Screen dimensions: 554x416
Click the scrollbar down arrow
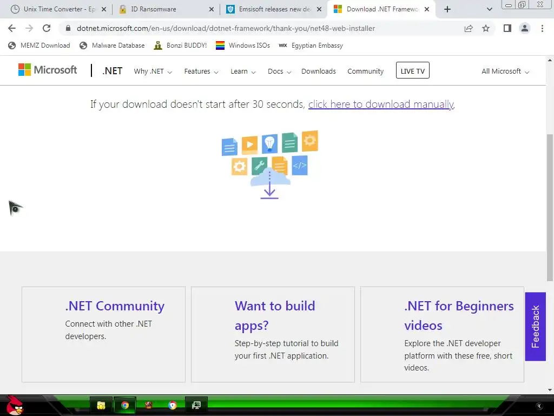(550, 390)
